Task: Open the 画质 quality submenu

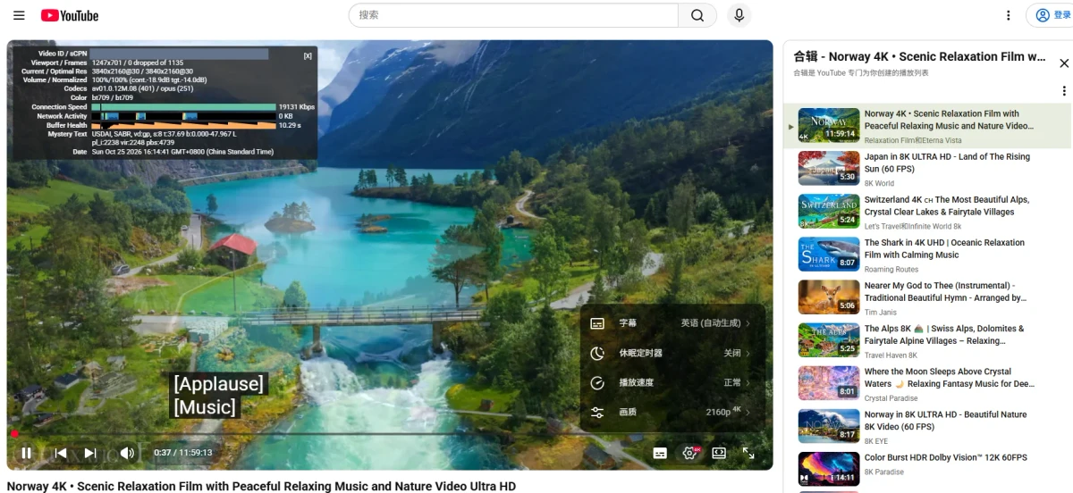Action: point(672,412)
